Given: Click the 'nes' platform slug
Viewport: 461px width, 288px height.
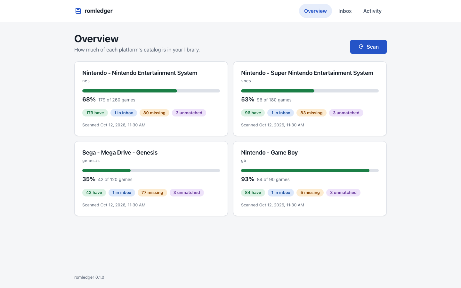Looking at the screenshot, I should [x=86, y=81].
